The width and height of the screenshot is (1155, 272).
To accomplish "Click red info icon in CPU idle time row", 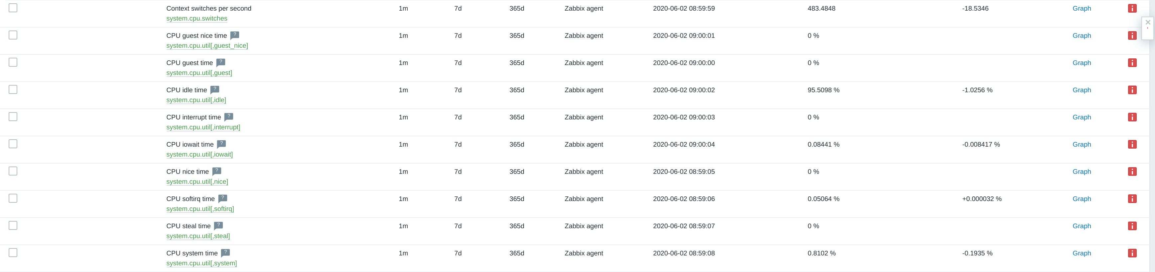I will pyautogui.click(x=1132, y=90).
